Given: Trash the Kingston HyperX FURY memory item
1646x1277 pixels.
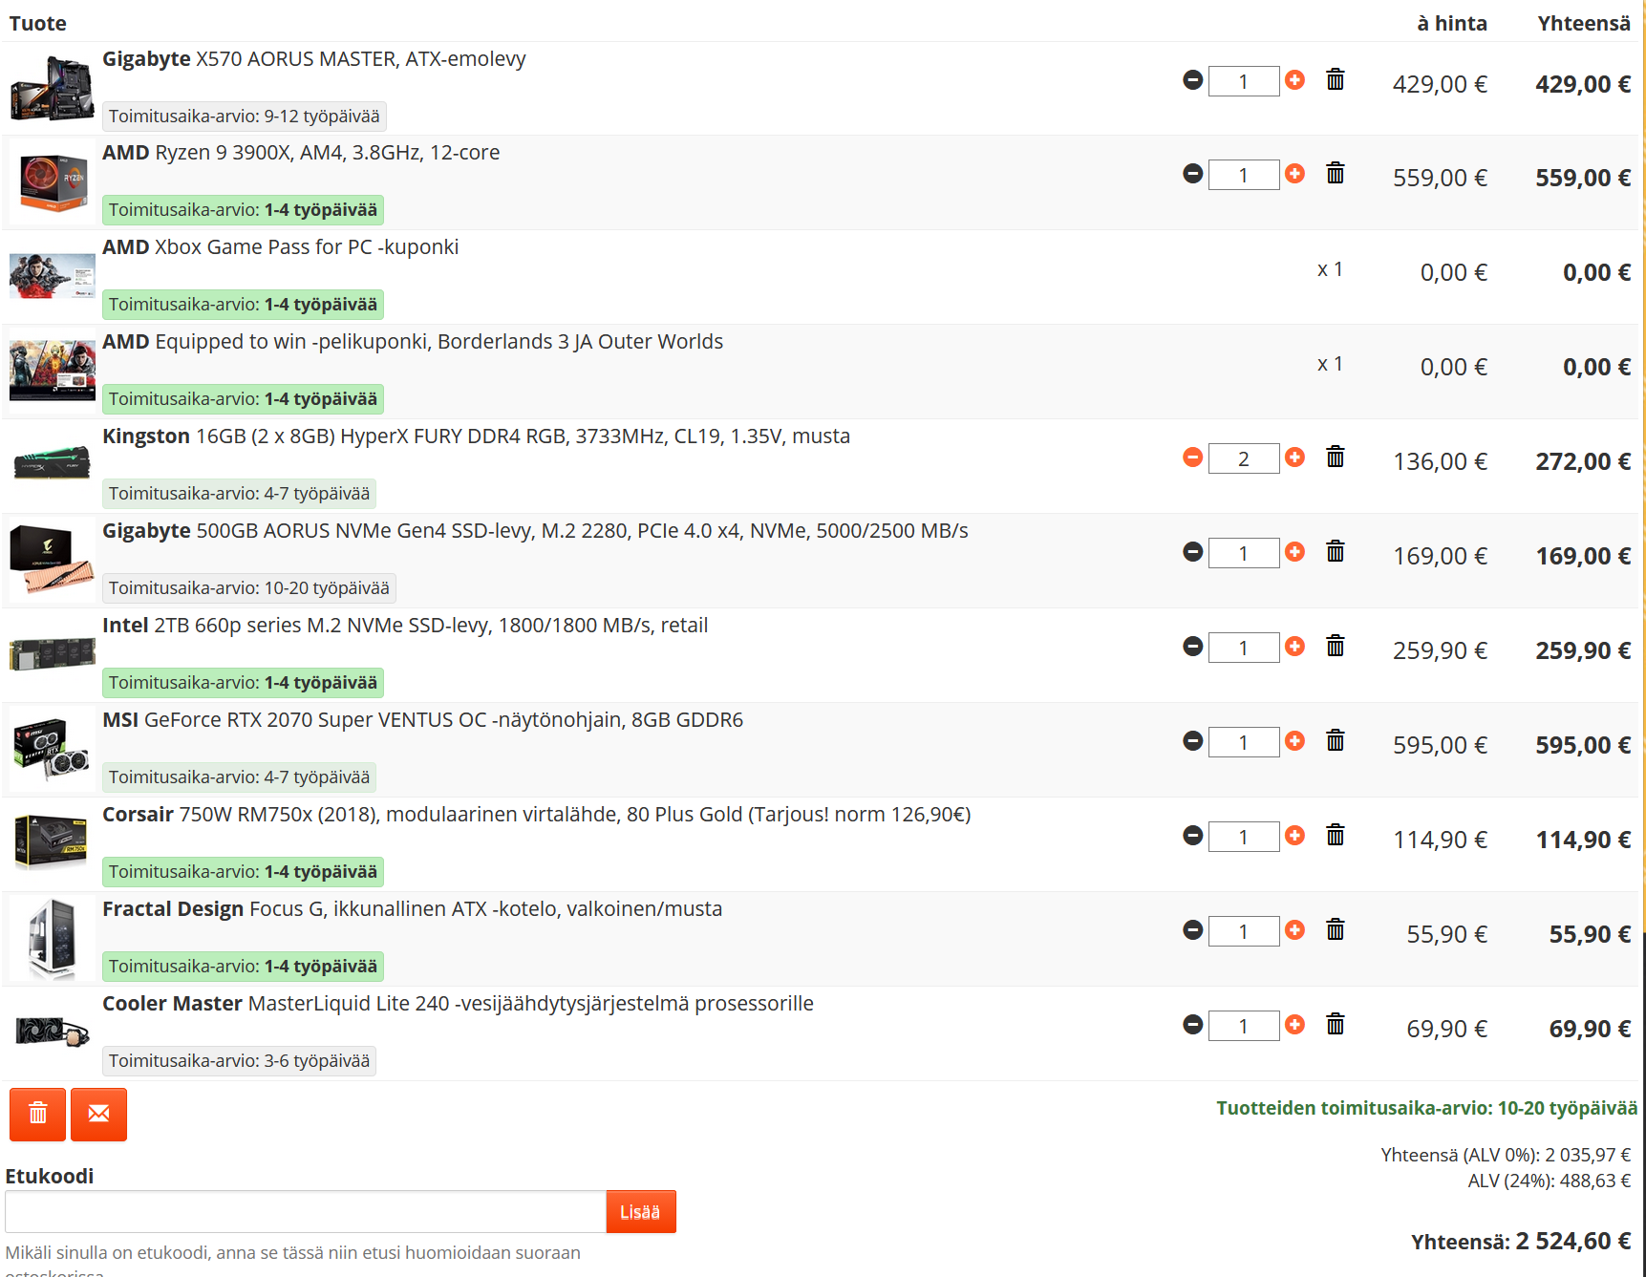Looking at the screenshot, I should pos(1335,457).
